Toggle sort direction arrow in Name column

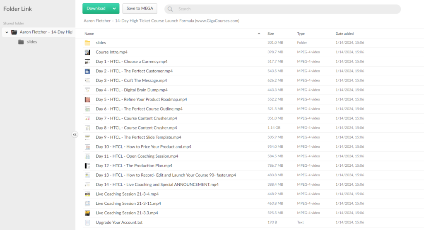(x=259, y=34)
